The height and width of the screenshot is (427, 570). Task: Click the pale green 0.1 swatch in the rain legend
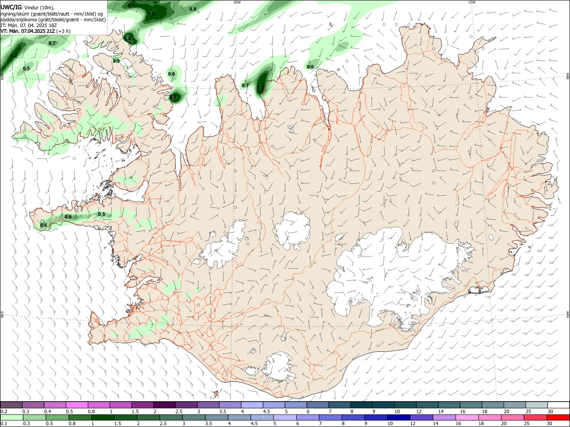click(11, 418)
